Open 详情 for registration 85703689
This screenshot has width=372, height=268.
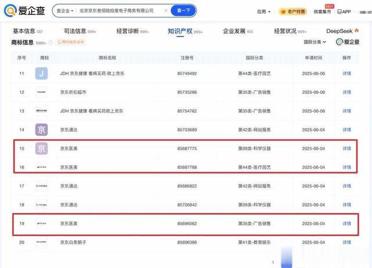coord(346,130)
